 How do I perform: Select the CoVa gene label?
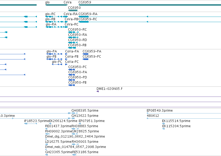[x=68, y=2]
